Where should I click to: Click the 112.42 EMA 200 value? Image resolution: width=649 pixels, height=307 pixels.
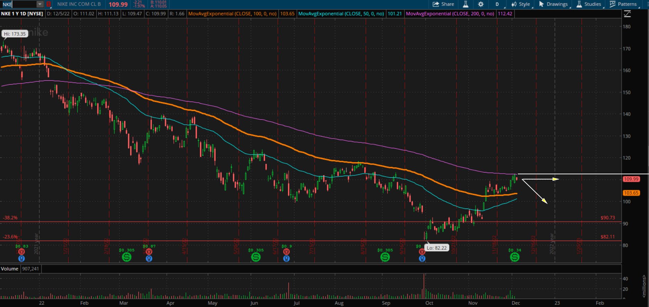coord(505,14)
